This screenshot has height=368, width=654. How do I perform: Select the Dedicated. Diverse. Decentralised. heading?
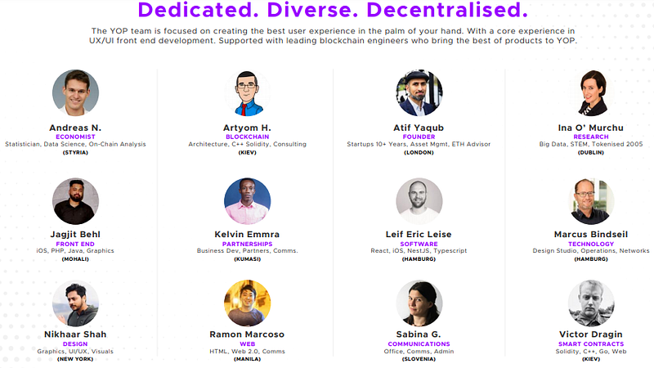pyautogui.click(x=333, y=10)
